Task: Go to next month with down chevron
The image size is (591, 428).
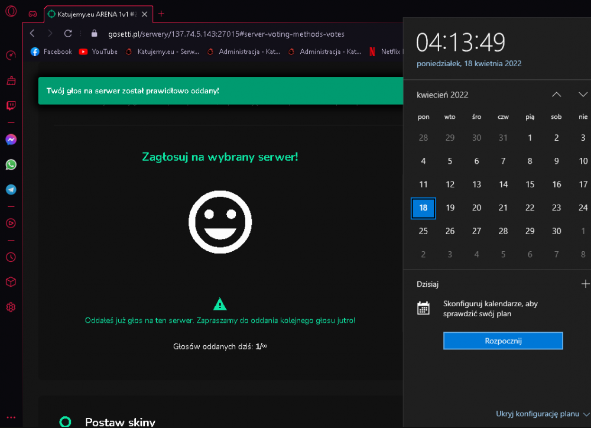Action: click(583, 95)
